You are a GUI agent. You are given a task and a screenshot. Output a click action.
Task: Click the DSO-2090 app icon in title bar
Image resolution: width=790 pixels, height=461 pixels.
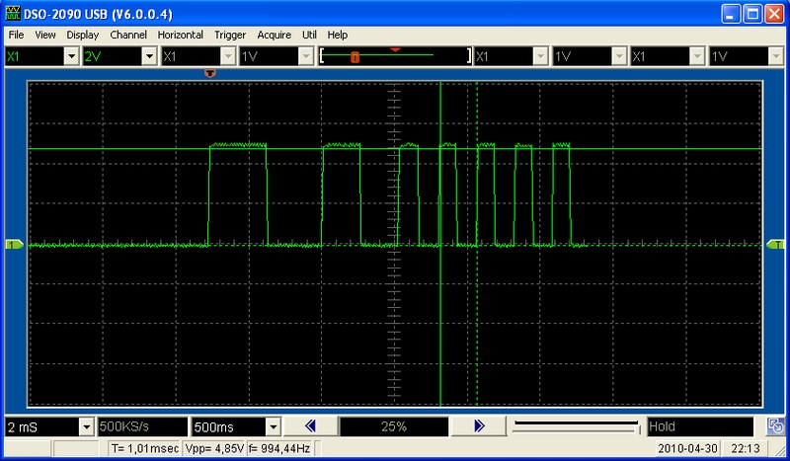[x=13, y=13]
